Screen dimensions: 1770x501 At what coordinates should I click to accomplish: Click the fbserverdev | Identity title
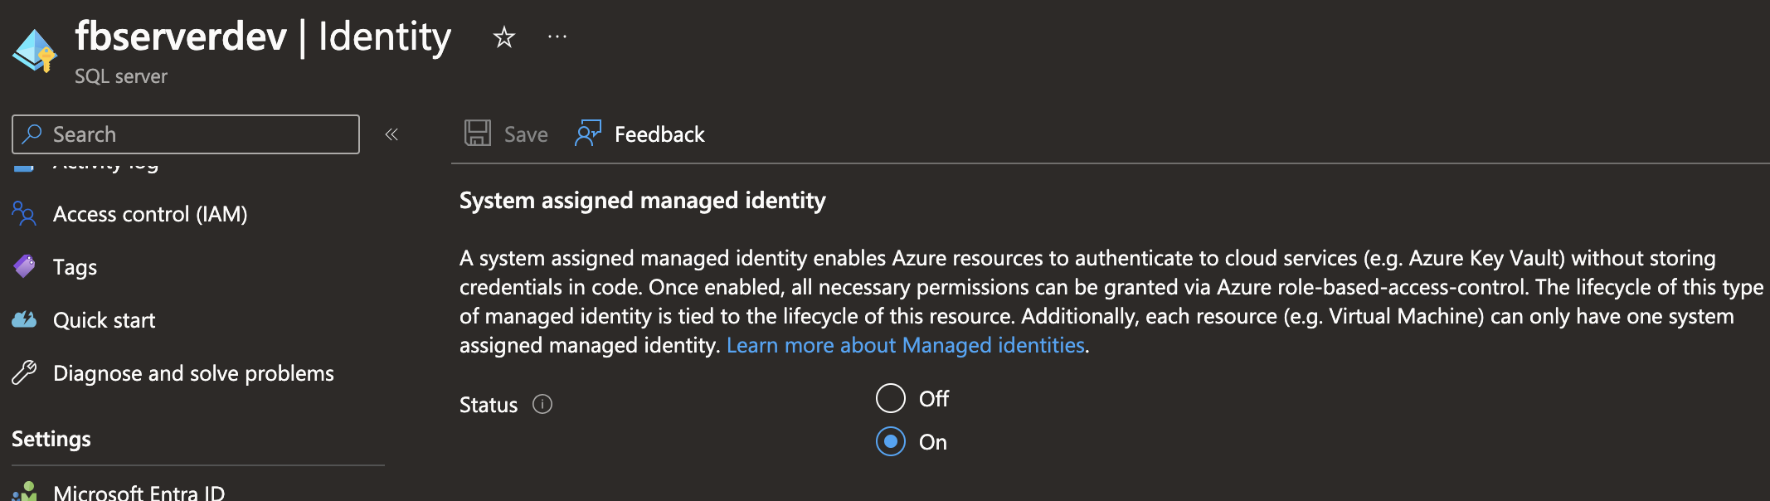coord(263,37)
